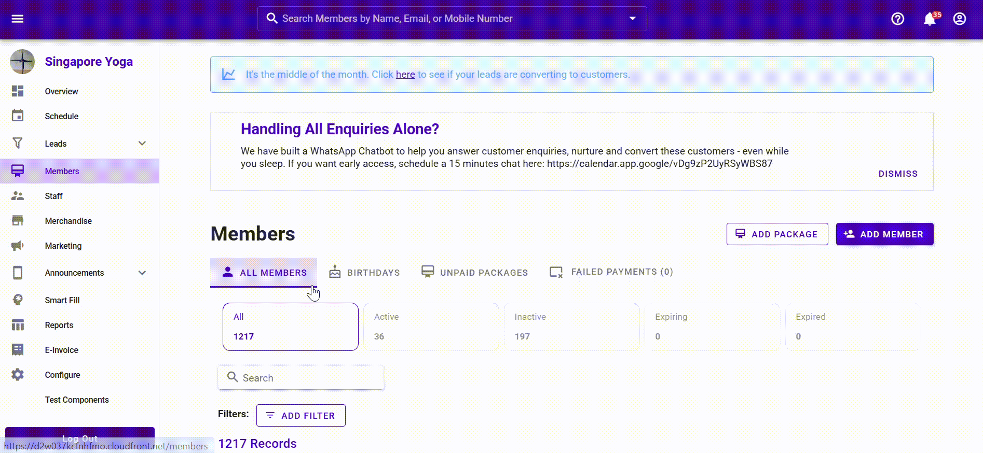Select the Inactive 197 members card
This screenshot has height=453, width=983.
point(571,327)
